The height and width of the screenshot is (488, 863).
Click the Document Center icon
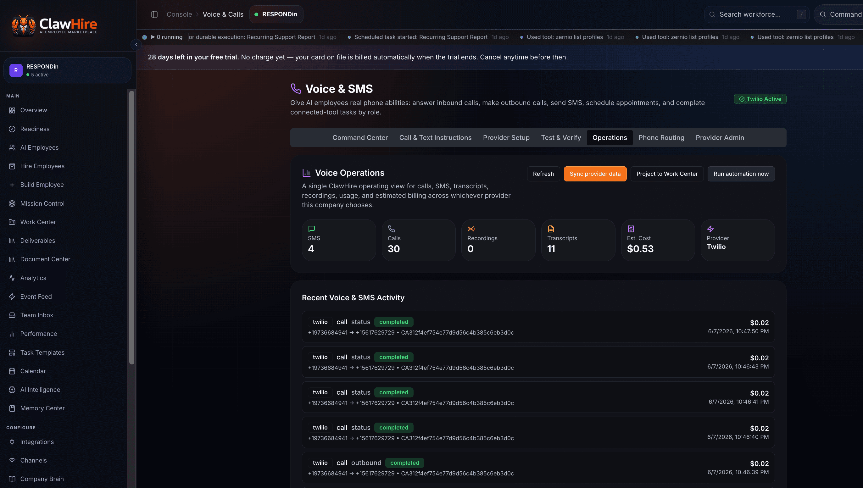[x=12, y=259]
